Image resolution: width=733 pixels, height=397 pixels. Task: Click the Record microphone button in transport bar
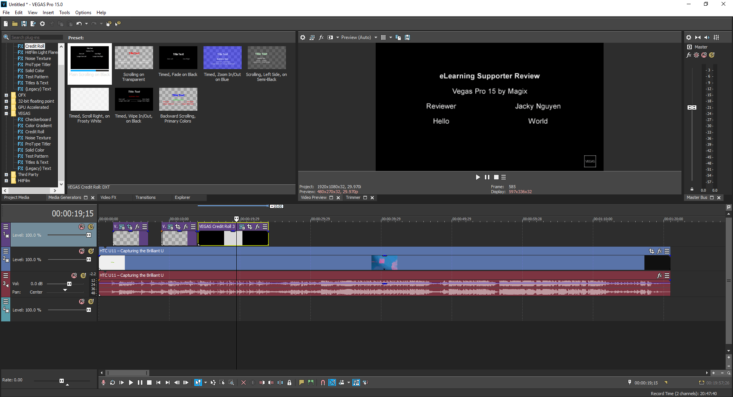103,382
